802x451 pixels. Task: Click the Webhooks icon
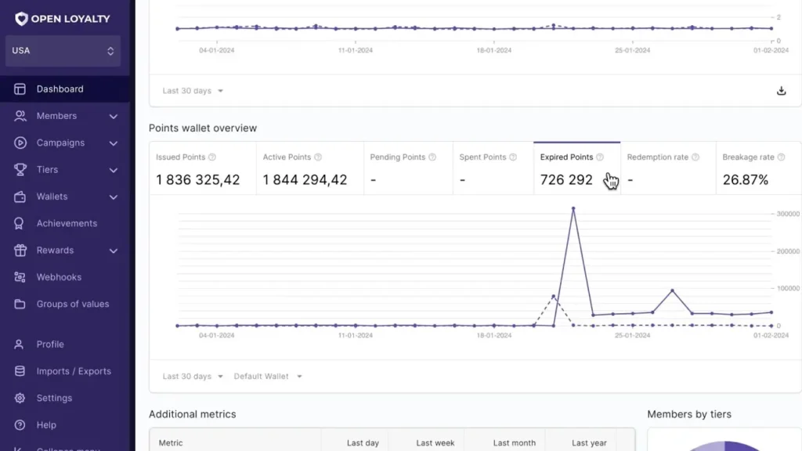point(20,277)
